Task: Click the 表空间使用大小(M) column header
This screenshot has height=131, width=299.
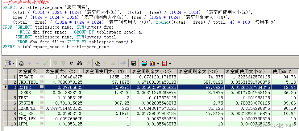Action: tap(107, 71)
